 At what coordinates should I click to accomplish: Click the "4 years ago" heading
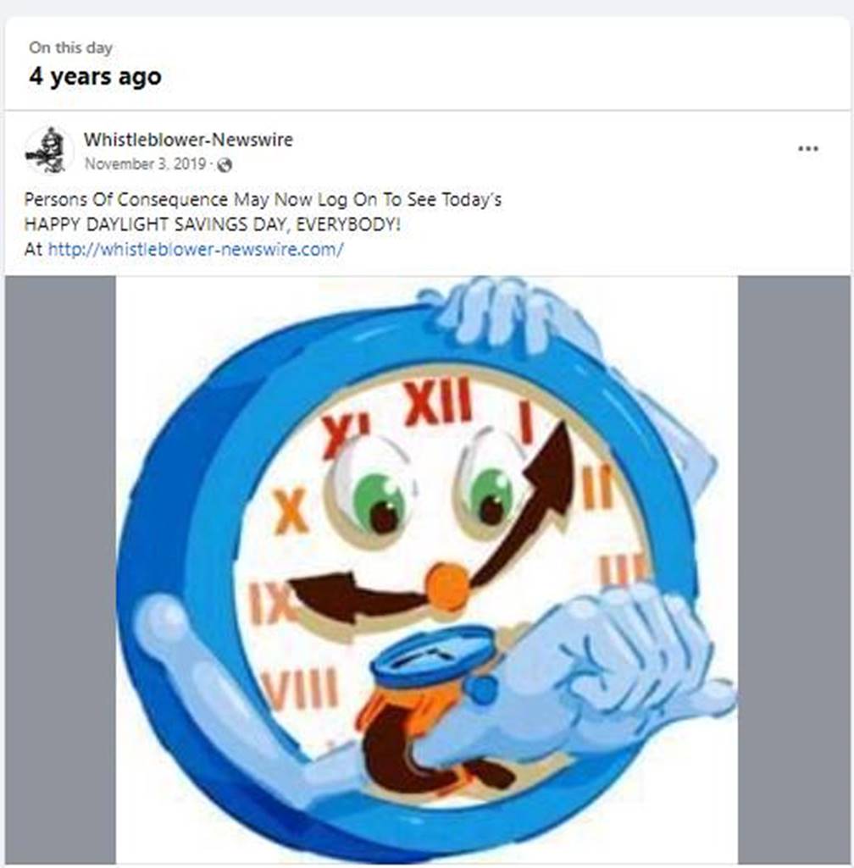[95, 76]
